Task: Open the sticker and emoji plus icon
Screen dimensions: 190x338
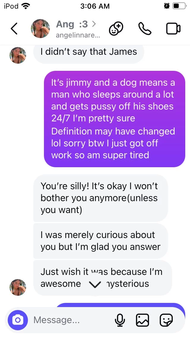Action: click(116, 29)
